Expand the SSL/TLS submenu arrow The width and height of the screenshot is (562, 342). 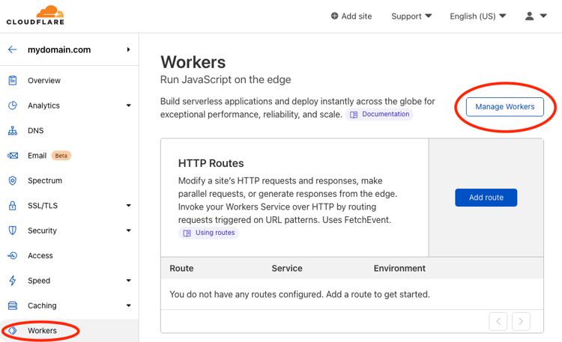[128, 206]
